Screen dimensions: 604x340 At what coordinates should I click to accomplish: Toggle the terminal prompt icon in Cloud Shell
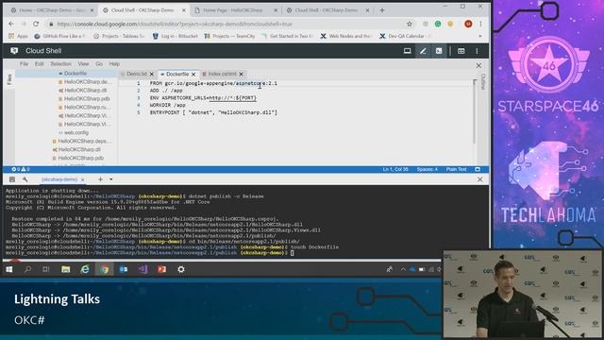tap(439, 51)
